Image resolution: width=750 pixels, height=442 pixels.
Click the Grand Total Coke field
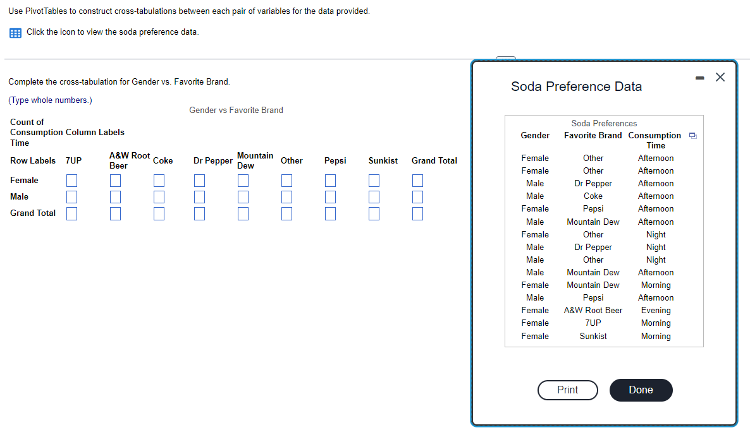pos(159,213)
